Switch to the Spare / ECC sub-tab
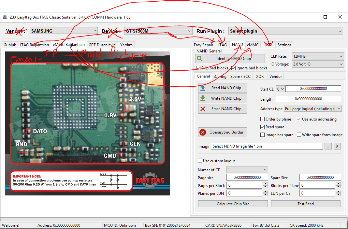The width and height of the screenshot is (348, 229). click(x=240, y=77)
